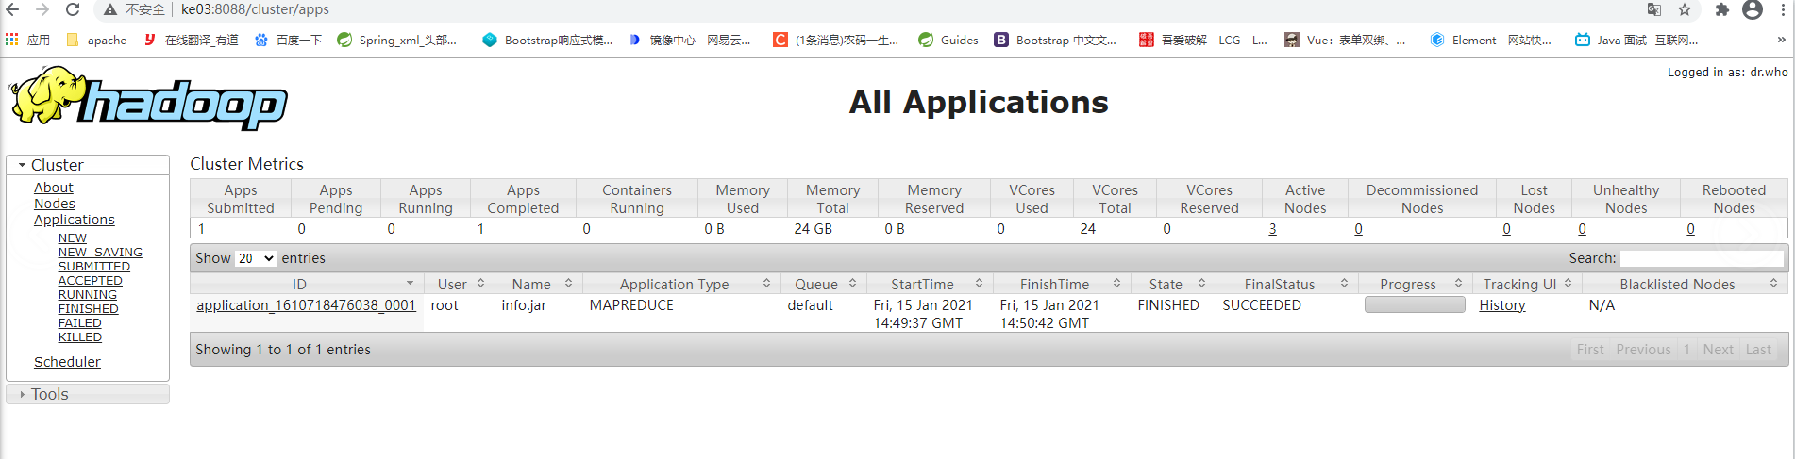Focus the table Search field
This screenshot has width=1795, height=459.
click(1702, 258)
